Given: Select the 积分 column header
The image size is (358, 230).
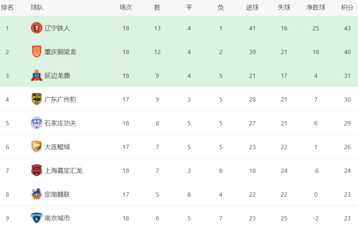Looking at the screenshot, I should [347, 7].
